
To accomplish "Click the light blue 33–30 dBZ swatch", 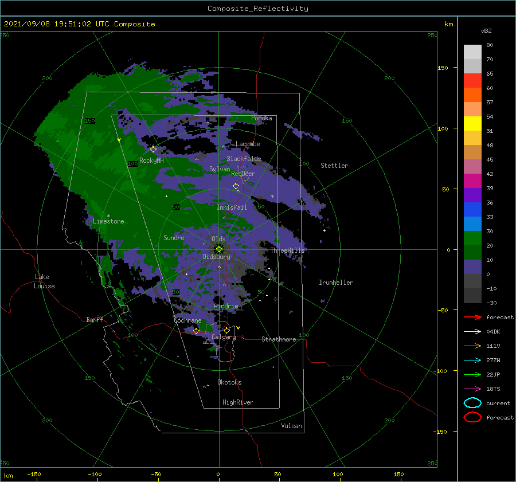I will pyautogui.click(x=472, y=224).
